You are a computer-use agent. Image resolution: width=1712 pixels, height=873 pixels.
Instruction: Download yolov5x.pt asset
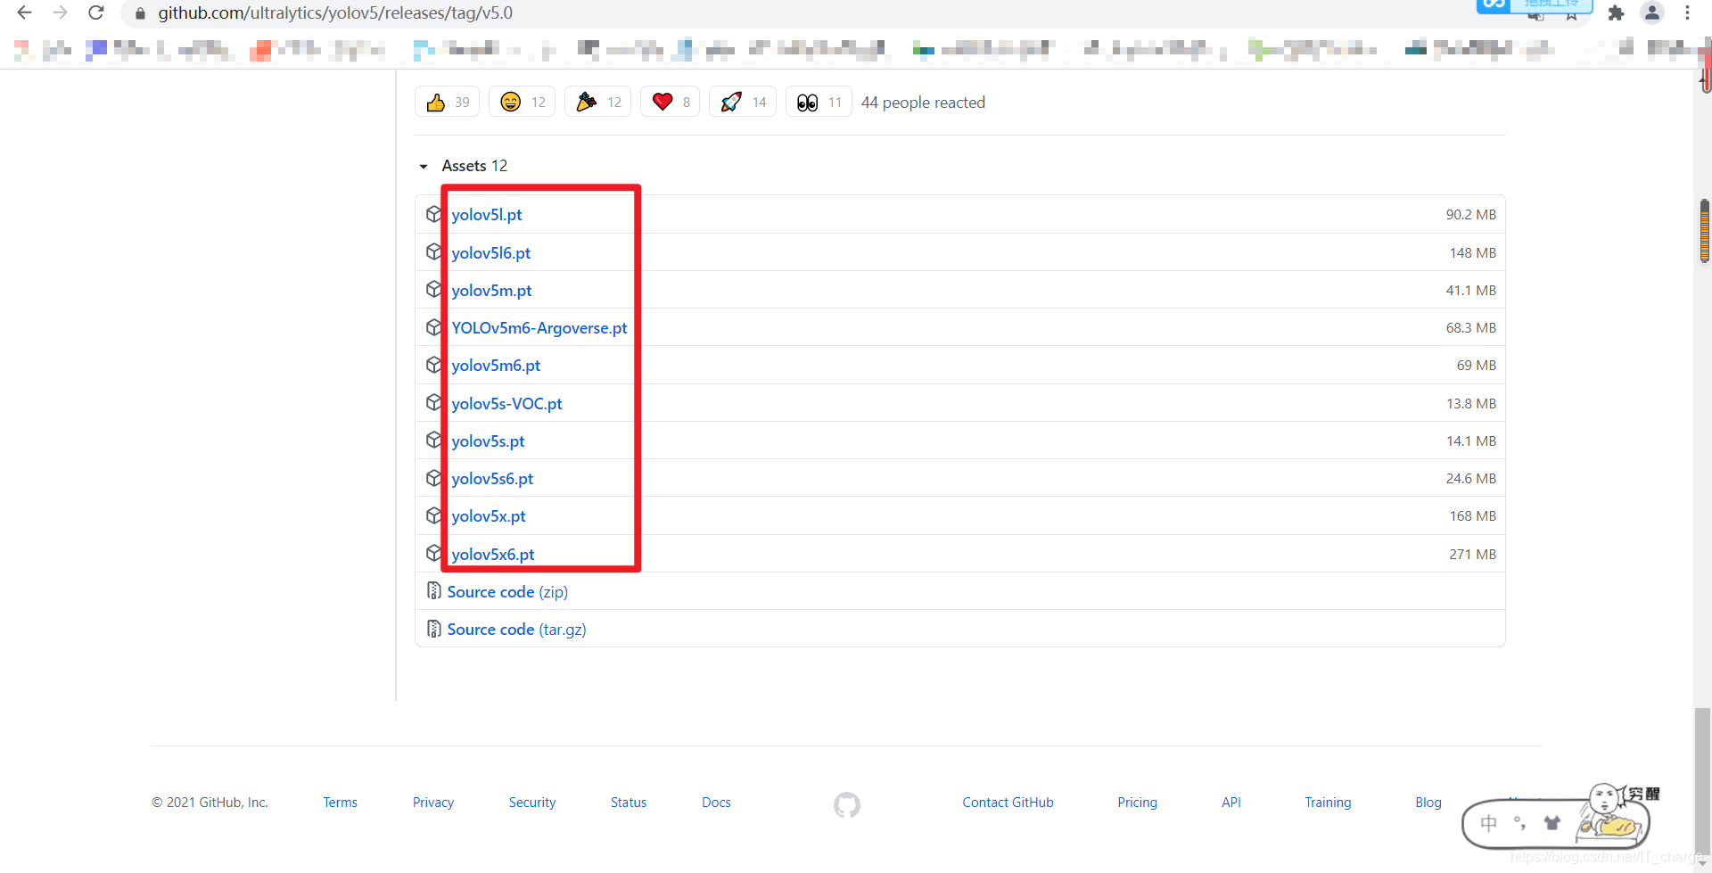[x=489, y=516]
